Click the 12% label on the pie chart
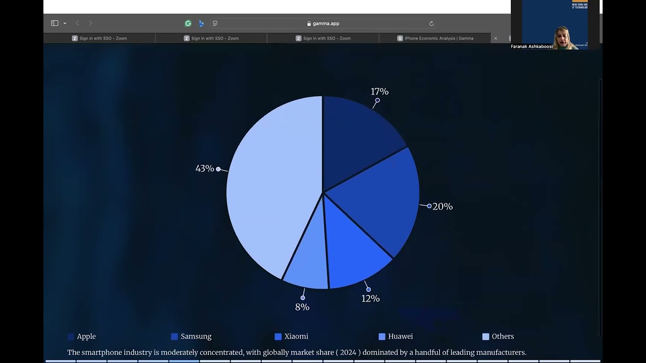Viewport: 646px width, 363px height. click(370, 298)
